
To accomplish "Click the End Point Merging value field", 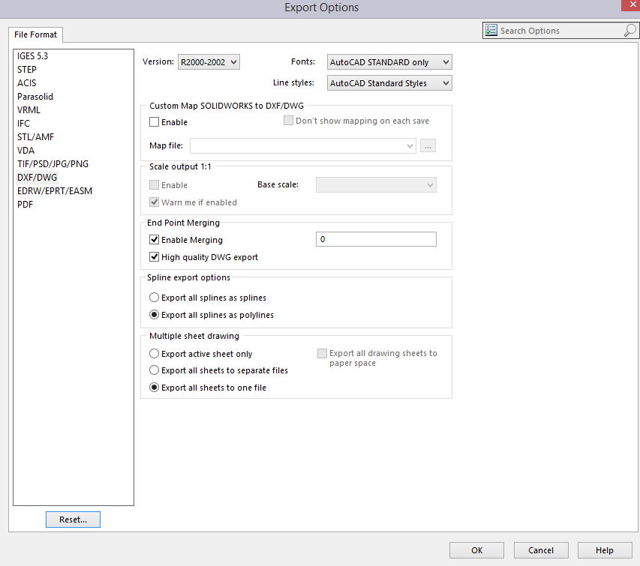I will 375,240.
